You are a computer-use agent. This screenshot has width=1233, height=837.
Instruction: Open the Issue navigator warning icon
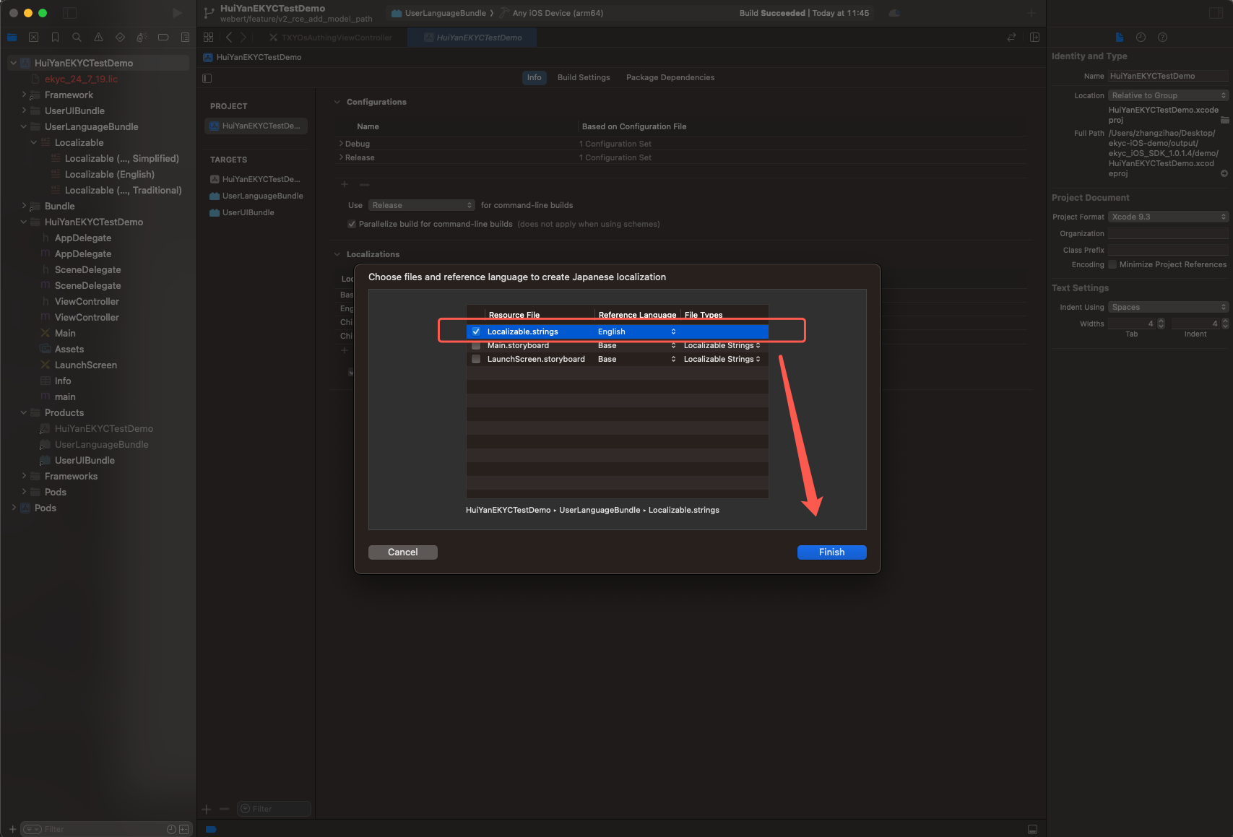point(98,38)
